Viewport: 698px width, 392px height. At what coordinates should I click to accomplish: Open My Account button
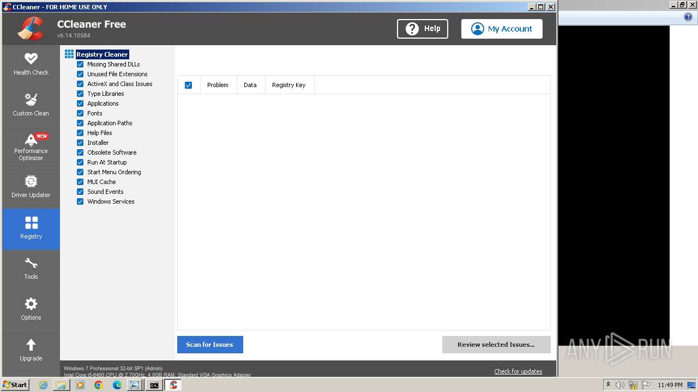point(502,29)
